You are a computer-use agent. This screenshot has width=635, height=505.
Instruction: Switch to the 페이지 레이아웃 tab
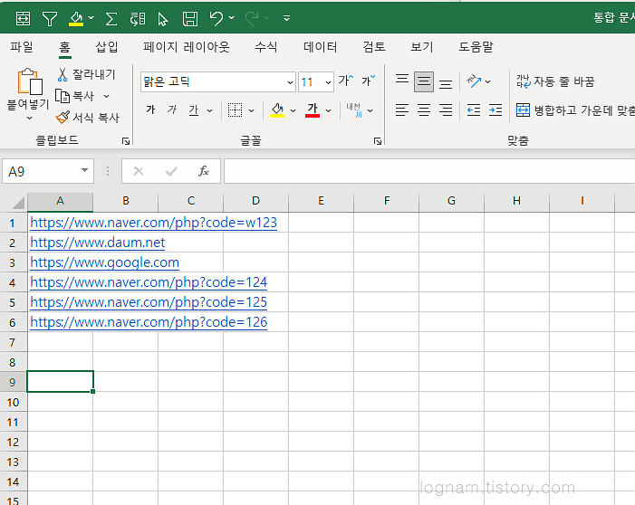pyautogui.click(x=187, y=47)
